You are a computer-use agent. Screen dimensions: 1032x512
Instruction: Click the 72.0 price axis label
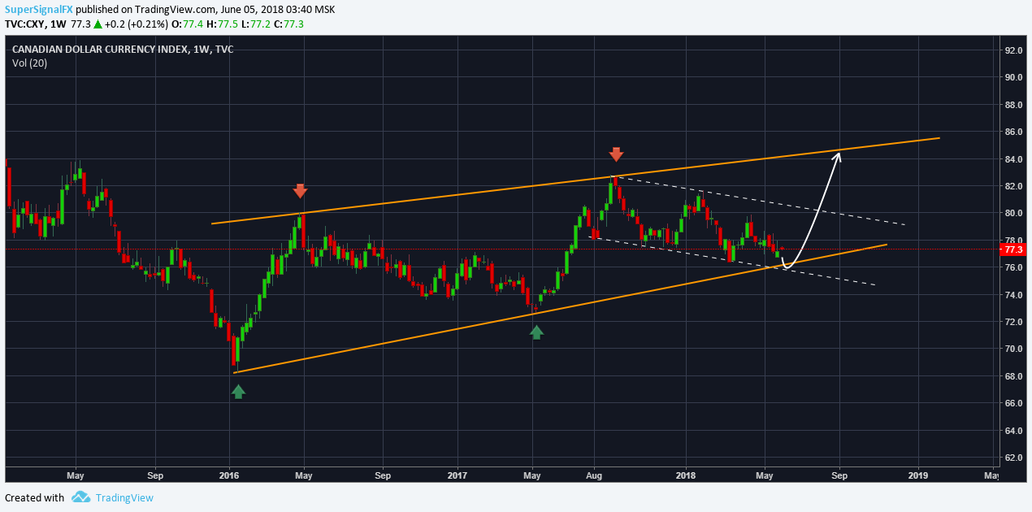click(x=1015, y=322)
